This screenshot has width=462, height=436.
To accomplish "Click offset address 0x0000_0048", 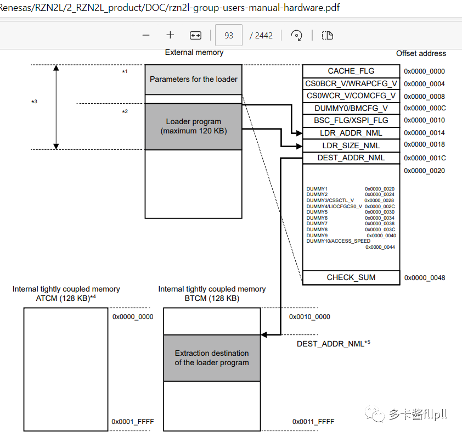I will [x=425, y=278].
